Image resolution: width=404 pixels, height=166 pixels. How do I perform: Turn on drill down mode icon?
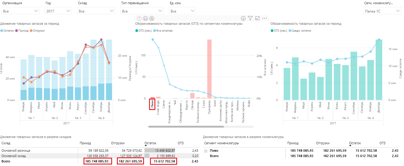click(x=243, y=18)
